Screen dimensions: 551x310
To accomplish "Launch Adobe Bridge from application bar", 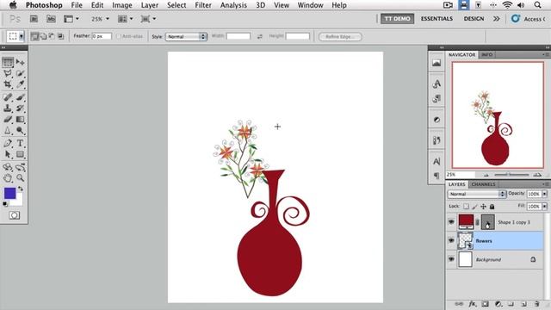I will coord(34,19).
